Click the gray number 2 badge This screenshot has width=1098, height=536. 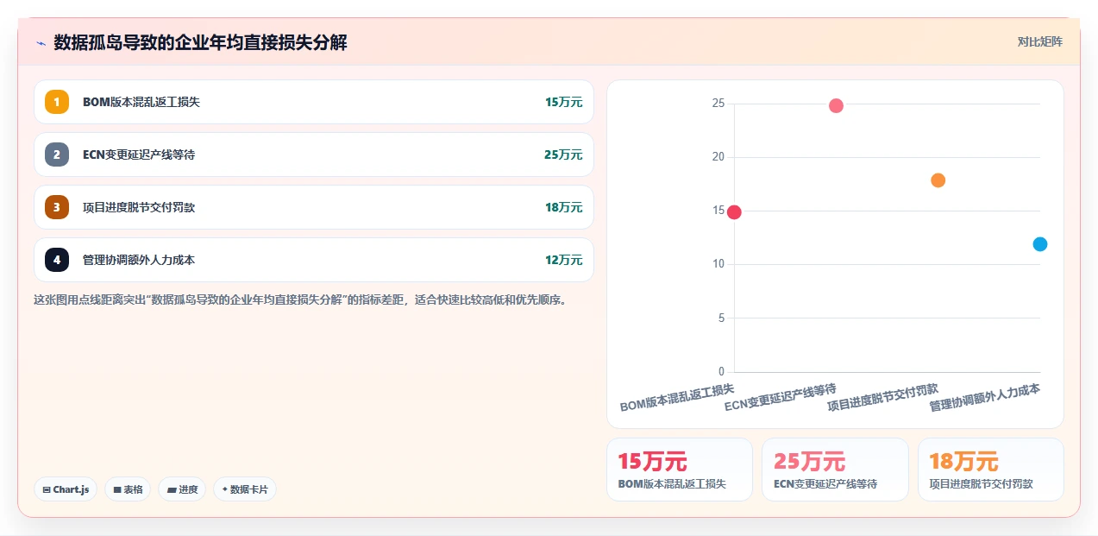[57, 154]
